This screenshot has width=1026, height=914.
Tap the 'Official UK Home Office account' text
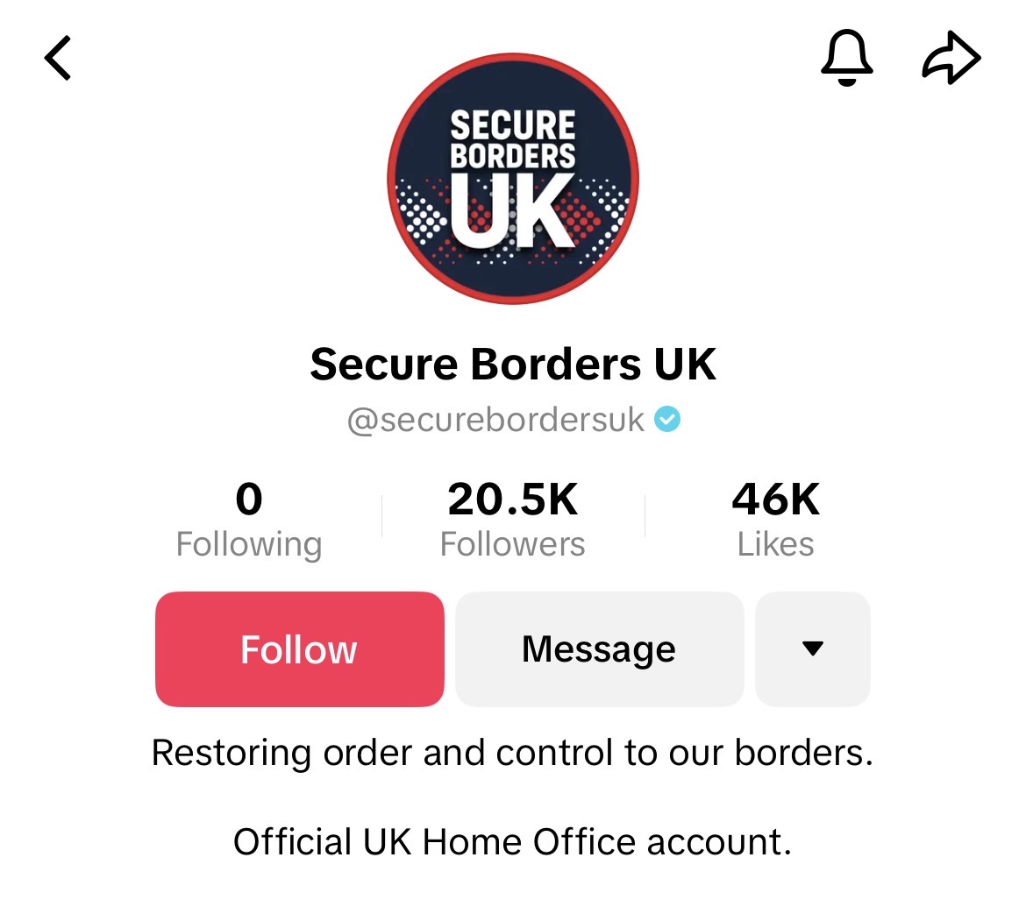[513, 842]
